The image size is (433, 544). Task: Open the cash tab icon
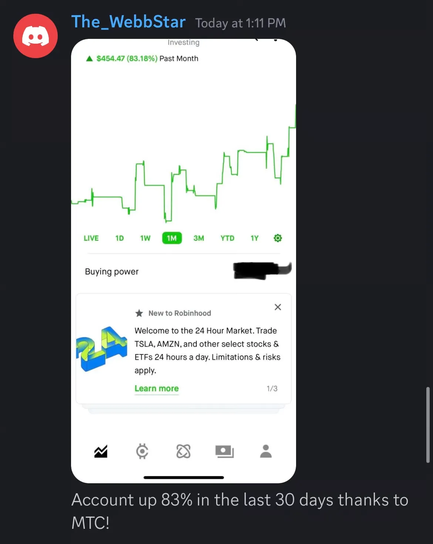(x=224, y=451)
